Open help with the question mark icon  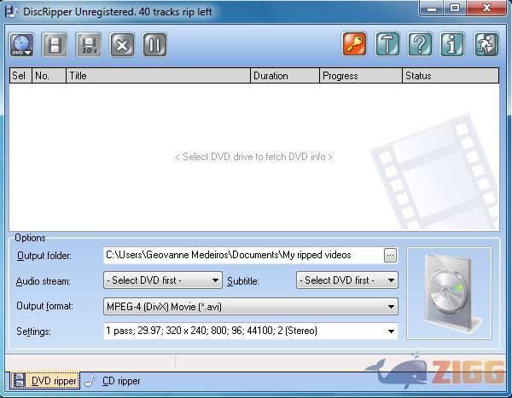(420, 44)
